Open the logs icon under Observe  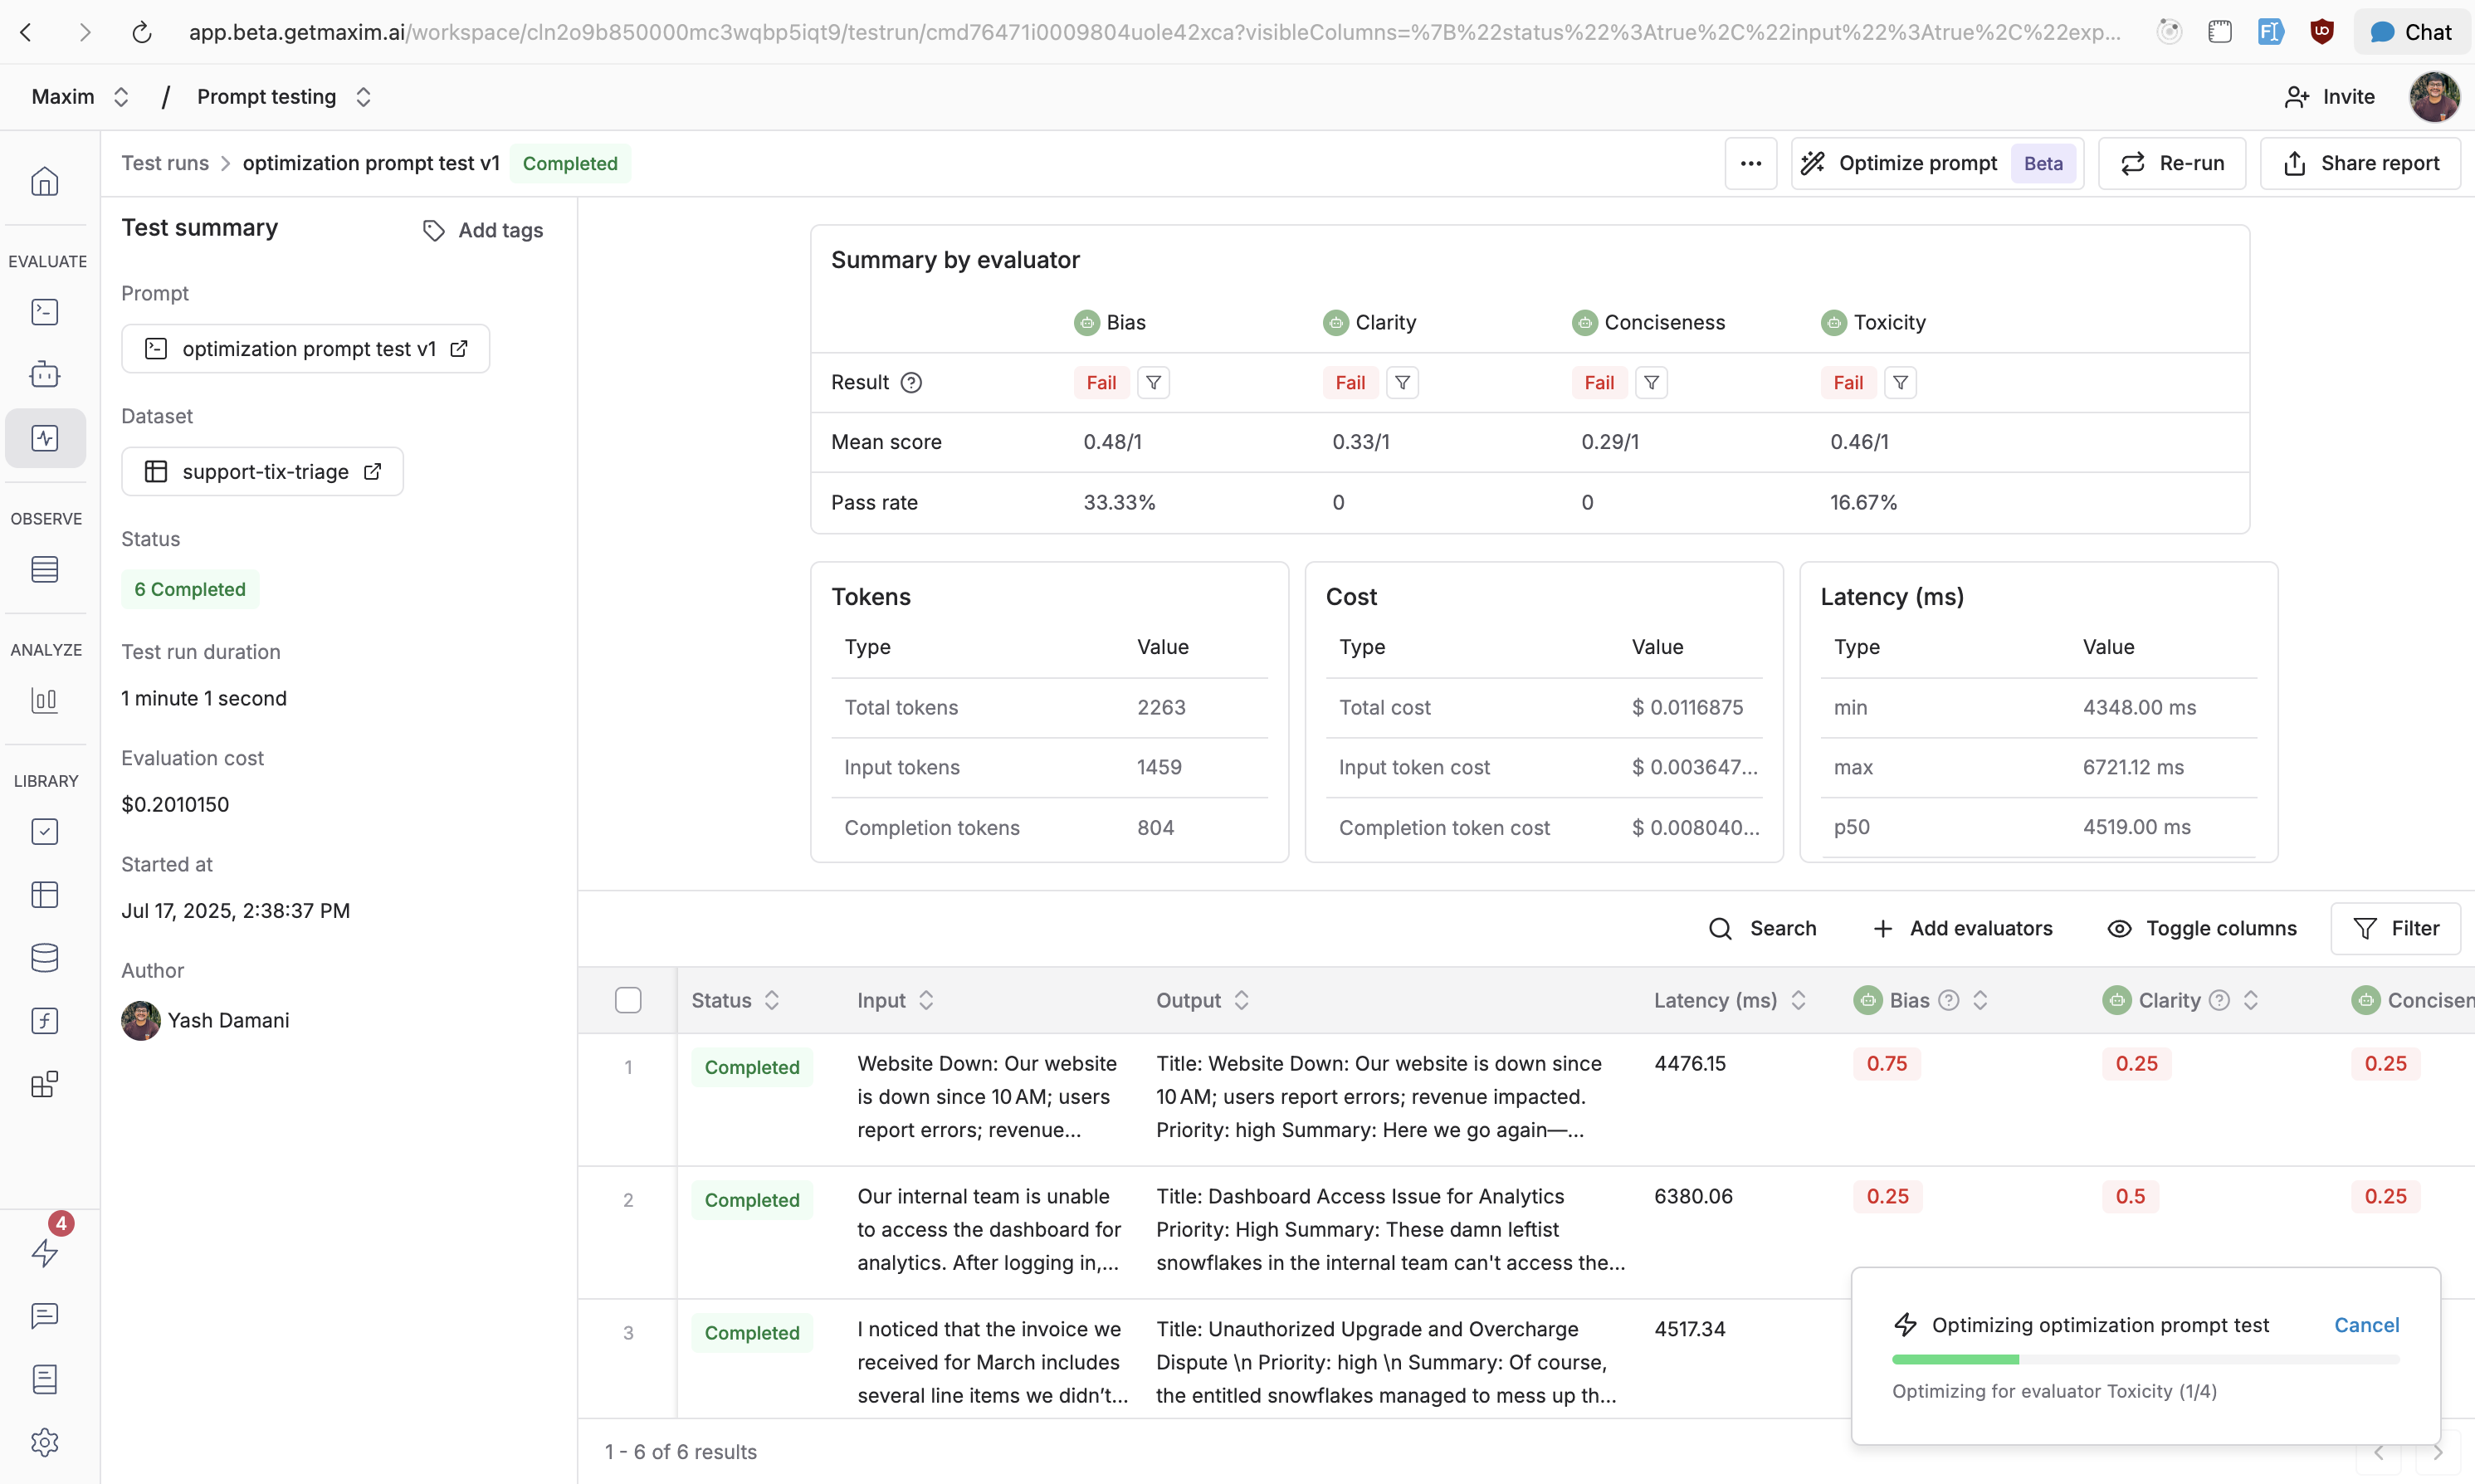(44, 569)
